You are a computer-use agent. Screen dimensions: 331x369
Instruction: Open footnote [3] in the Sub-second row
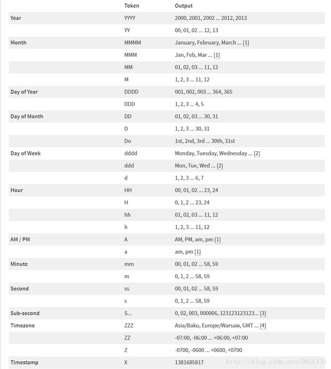point(263,313)
